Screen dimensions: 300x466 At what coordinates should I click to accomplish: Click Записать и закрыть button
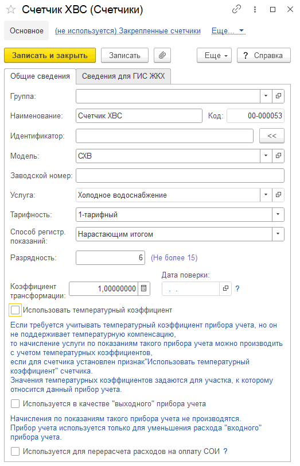[50, 55]
